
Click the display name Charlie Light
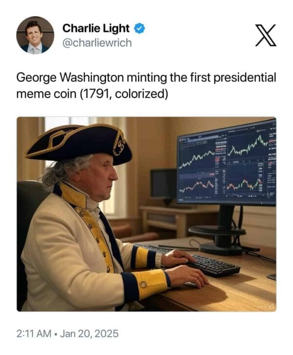point(96,28)
